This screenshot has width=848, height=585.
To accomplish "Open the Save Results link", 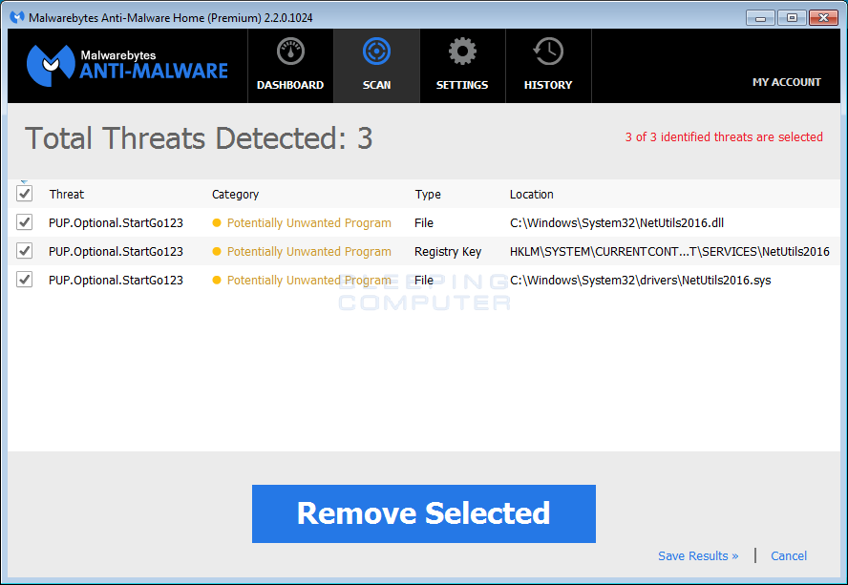I will (698, 555).
